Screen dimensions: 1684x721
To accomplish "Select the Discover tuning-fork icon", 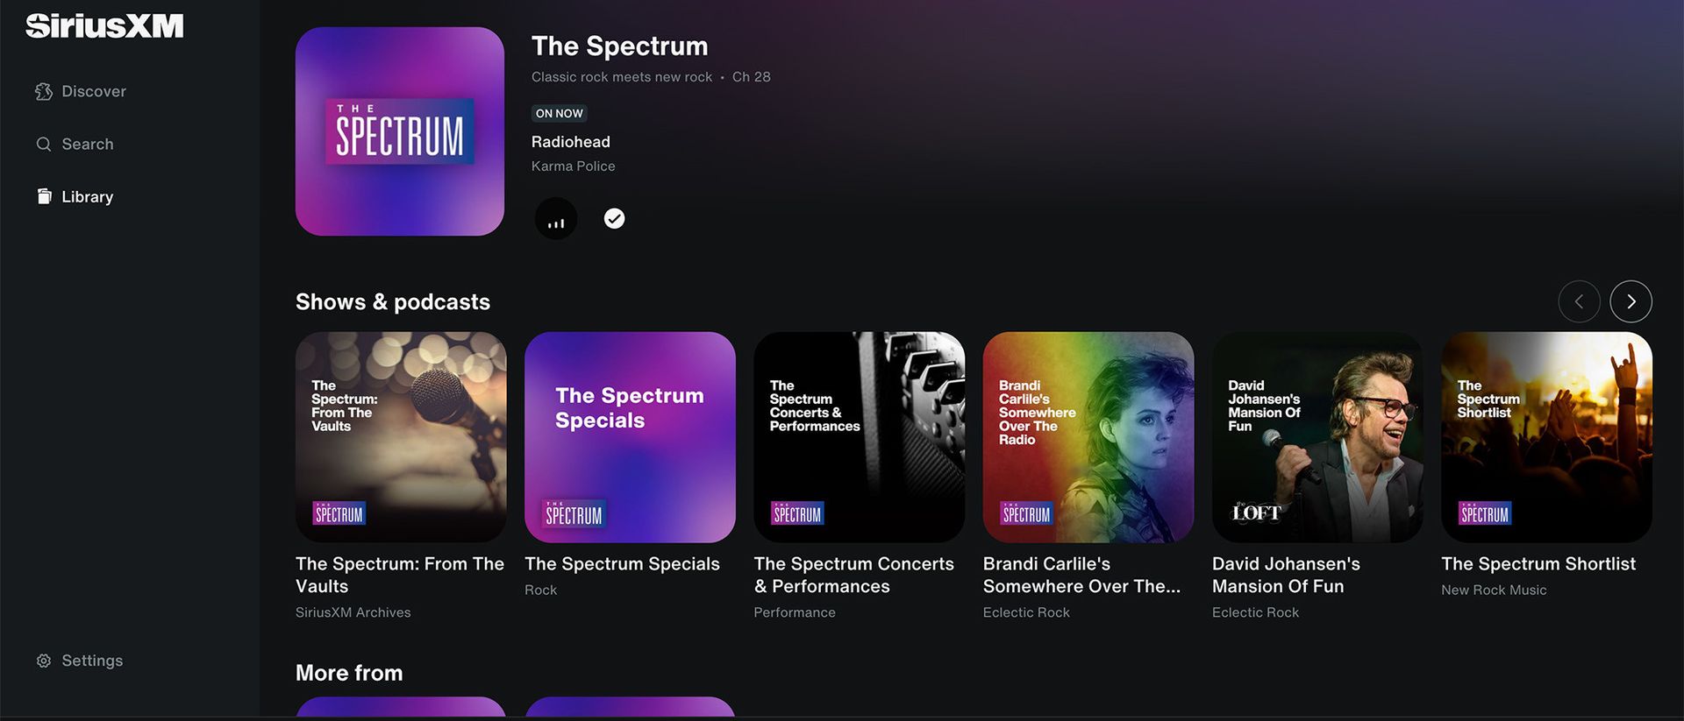I will click(x=43, y=90).
